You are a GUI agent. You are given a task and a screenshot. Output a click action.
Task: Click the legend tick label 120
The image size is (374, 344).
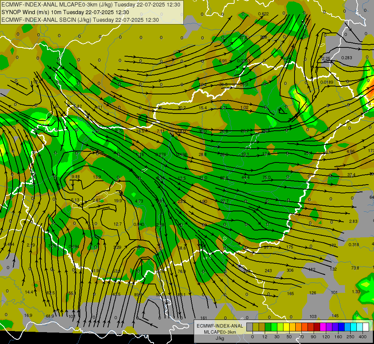[x=326, y=337]
